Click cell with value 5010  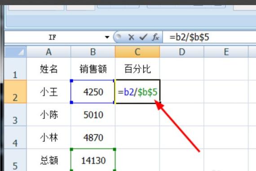[93, 115]
